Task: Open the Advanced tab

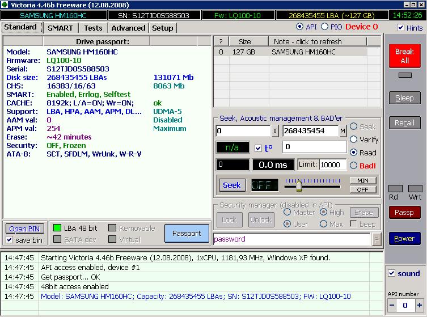Action: point(128,28)
